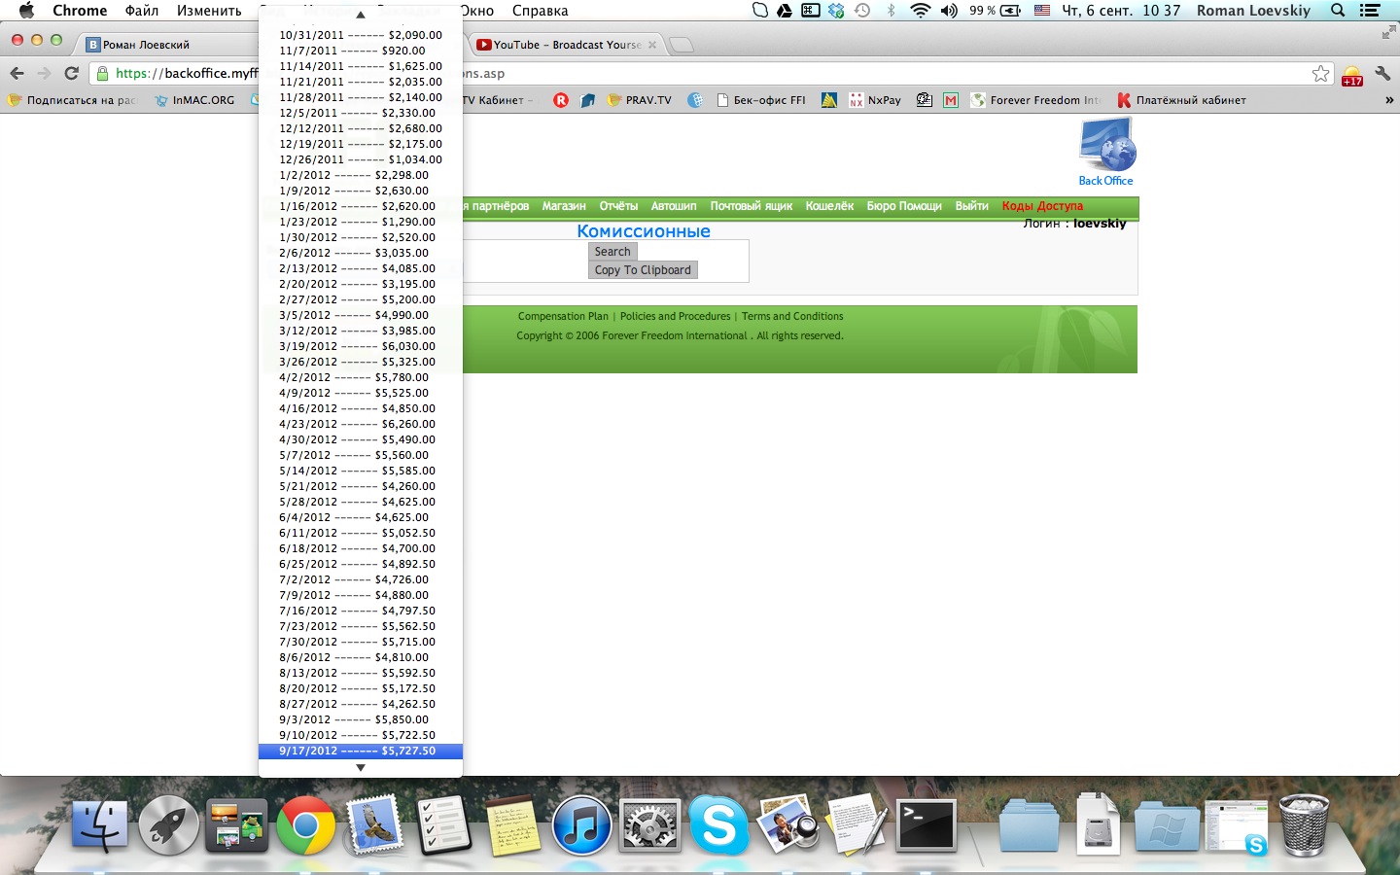Reload the page with the refresh icon
The height and width of the screenshot is (875, 1400).
point(71,73)
